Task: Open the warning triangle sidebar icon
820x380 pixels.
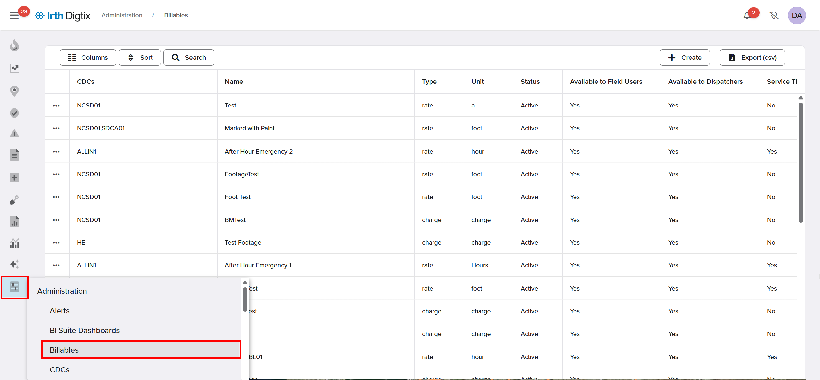Action: 14,134
